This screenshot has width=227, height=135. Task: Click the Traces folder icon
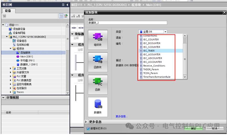click(14, 92)
